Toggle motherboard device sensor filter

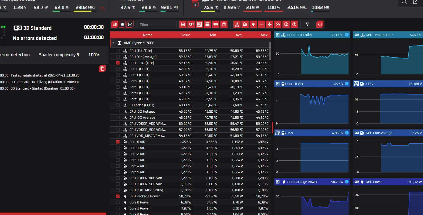point(199,24)
